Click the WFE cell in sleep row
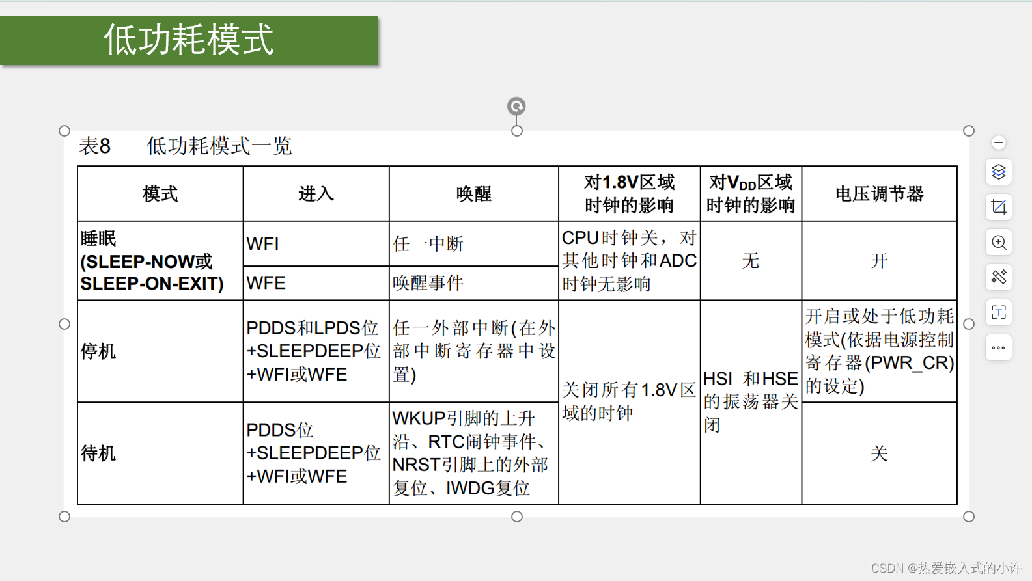 (x=316, y=283)
